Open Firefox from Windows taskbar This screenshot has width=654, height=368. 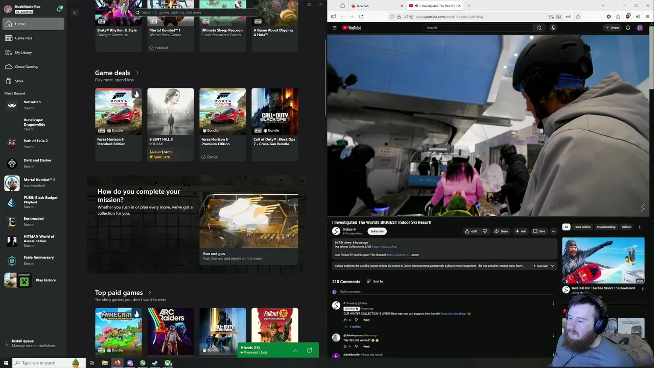pos(118,363)
